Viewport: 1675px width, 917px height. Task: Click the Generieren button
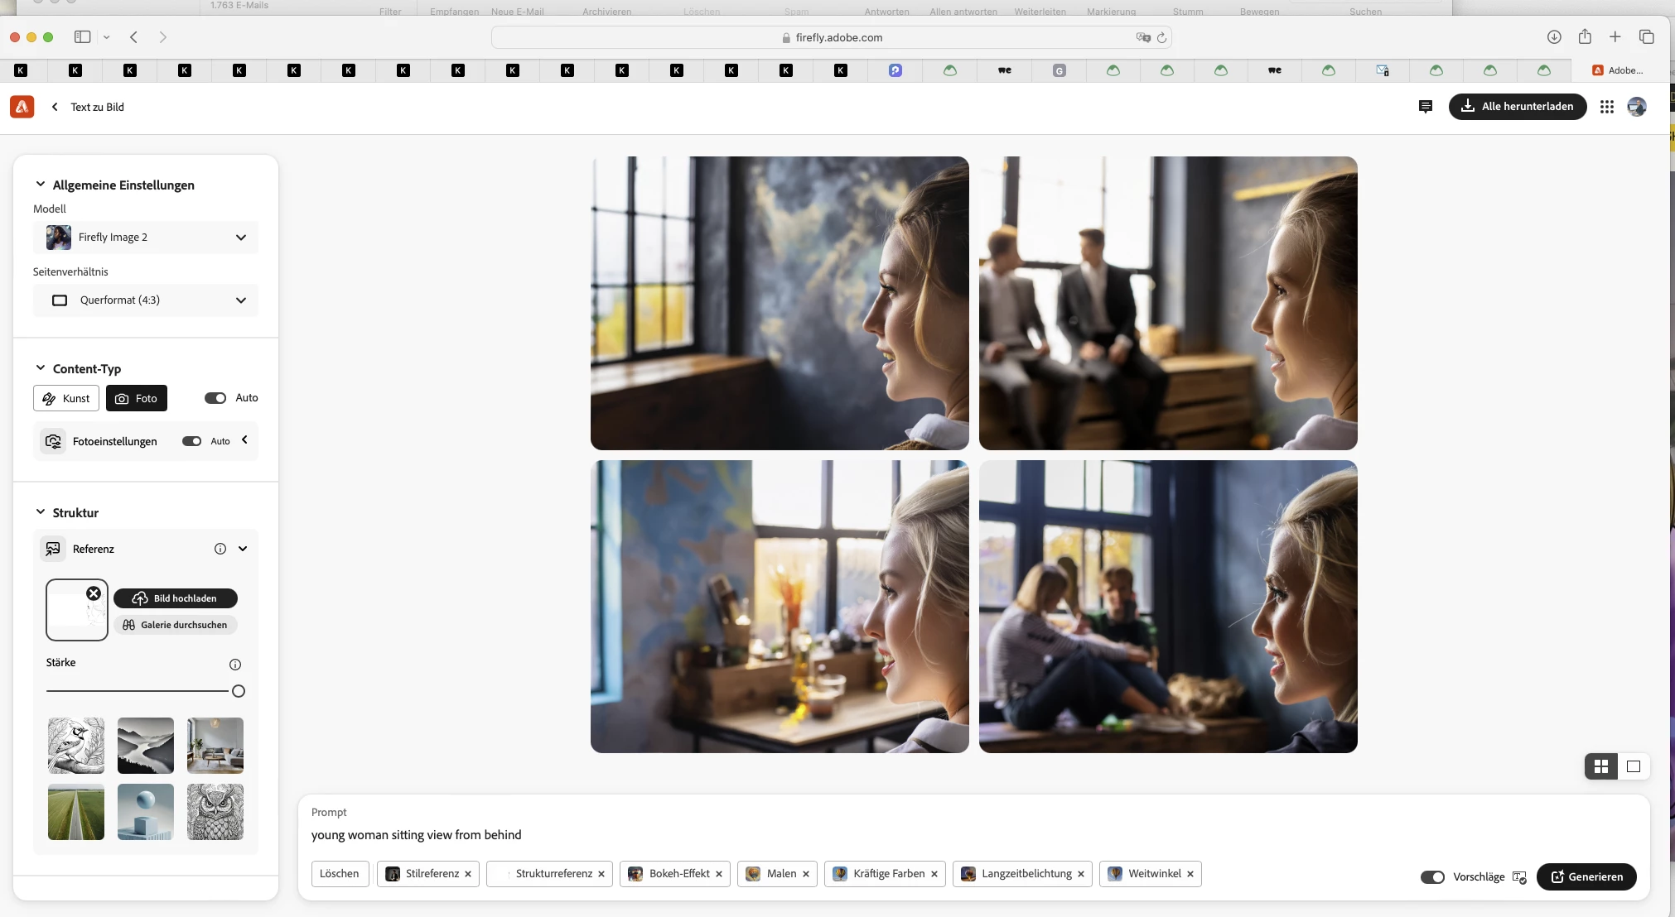[1586, 877]
